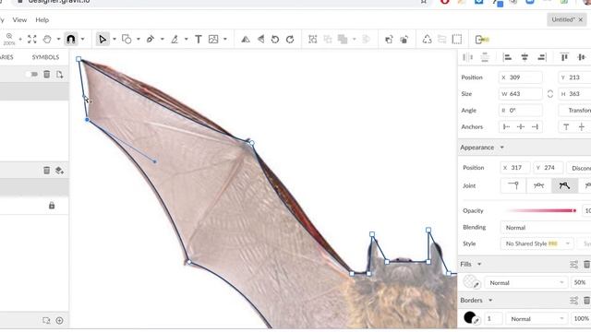Viewport: 591px width, 332px height.
Task: Click the add layer stack icon
Action: 59,170
